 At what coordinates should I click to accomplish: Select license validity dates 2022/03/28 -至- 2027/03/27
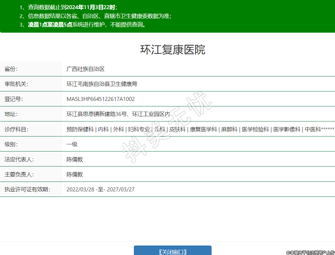tap(101, 189)
